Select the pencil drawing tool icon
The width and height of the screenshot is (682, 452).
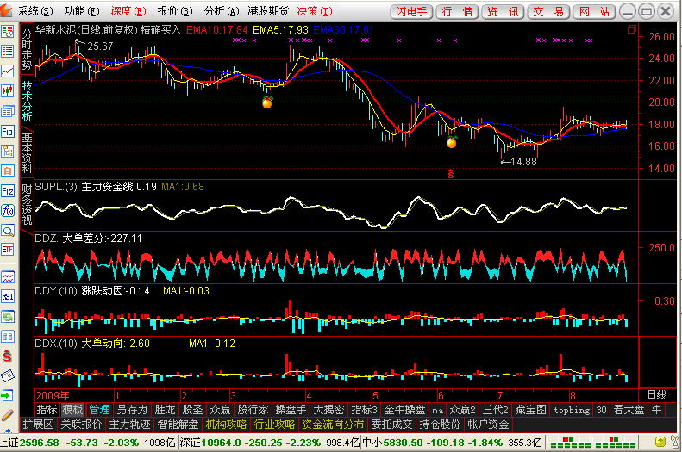[x=8, y=415]
